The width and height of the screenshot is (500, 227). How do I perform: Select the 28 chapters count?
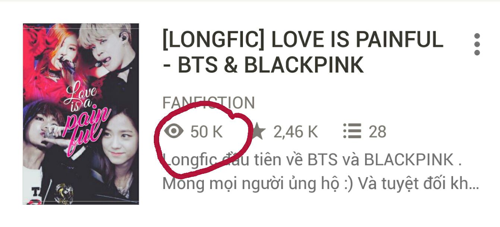(x=378, y=132)
